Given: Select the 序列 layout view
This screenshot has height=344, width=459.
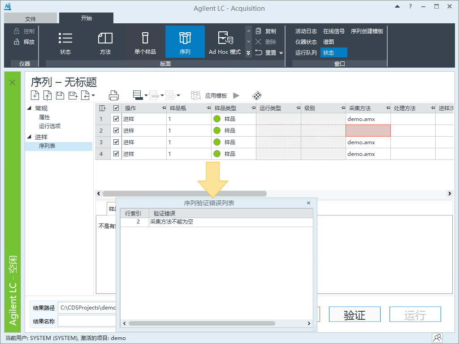Looking at the screenshot, I should click(x=185, y=42).
